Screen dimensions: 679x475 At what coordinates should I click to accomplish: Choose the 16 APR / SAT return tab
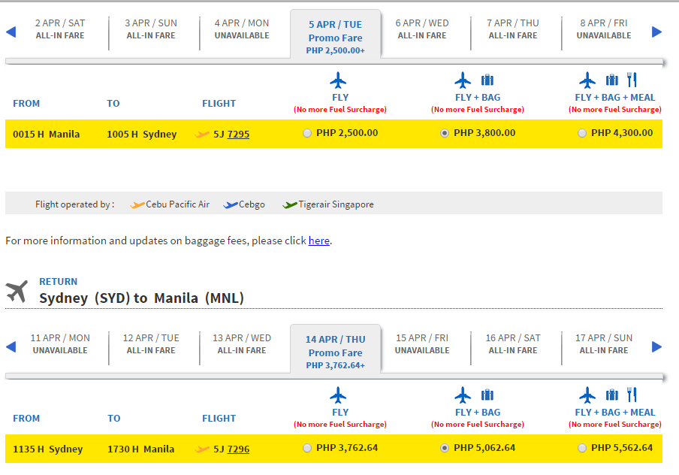(x=513, y=344)
